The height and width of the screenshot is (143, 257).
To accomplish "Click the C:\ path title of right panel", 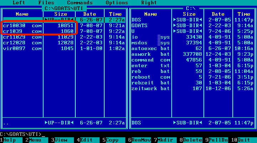I will click(191, 8).
